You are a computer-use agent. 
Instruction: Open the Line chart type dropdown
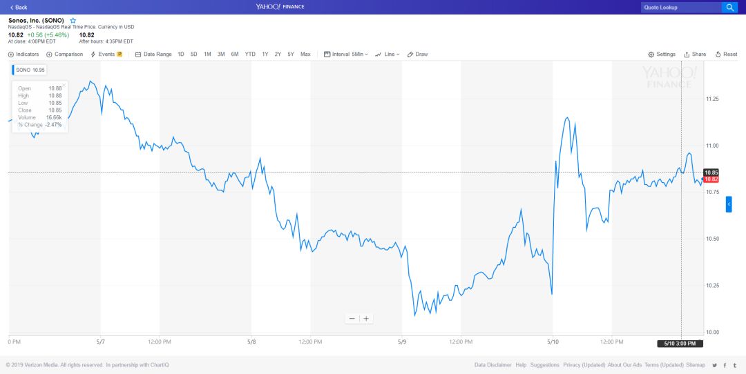tap(388, 55)
